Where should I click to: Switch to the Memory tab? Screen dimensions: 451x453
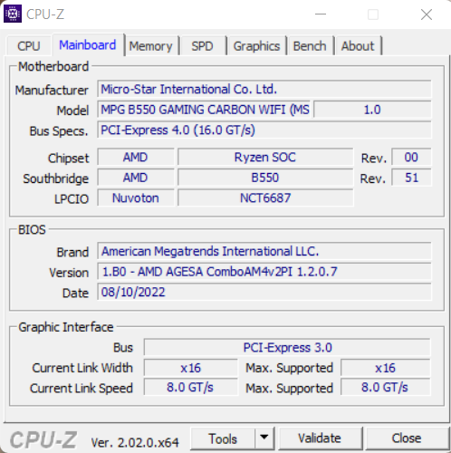150,46
